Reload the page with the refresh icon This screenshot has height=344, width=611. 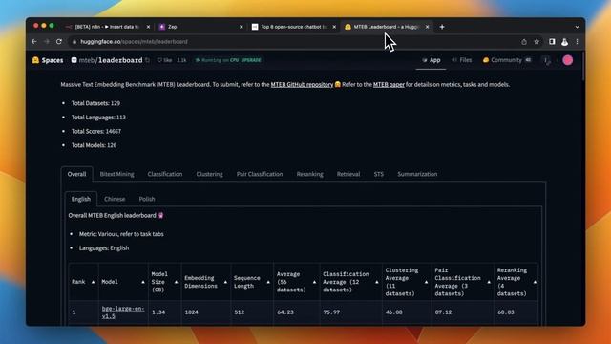(59, 42)
